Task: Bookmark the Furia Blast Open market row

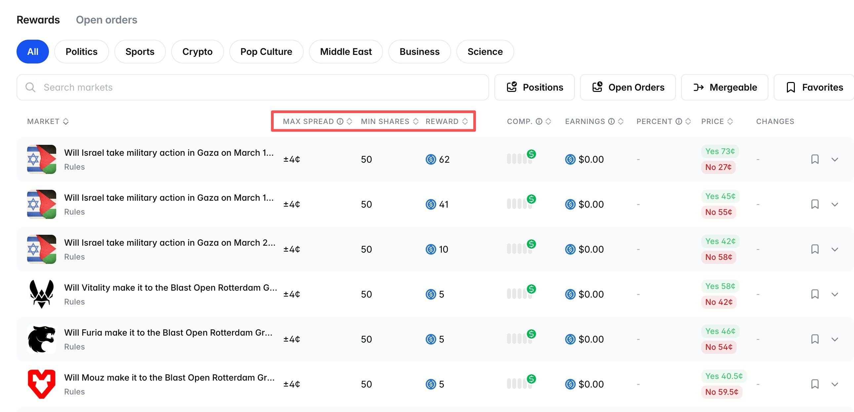Action: [815, 339]
